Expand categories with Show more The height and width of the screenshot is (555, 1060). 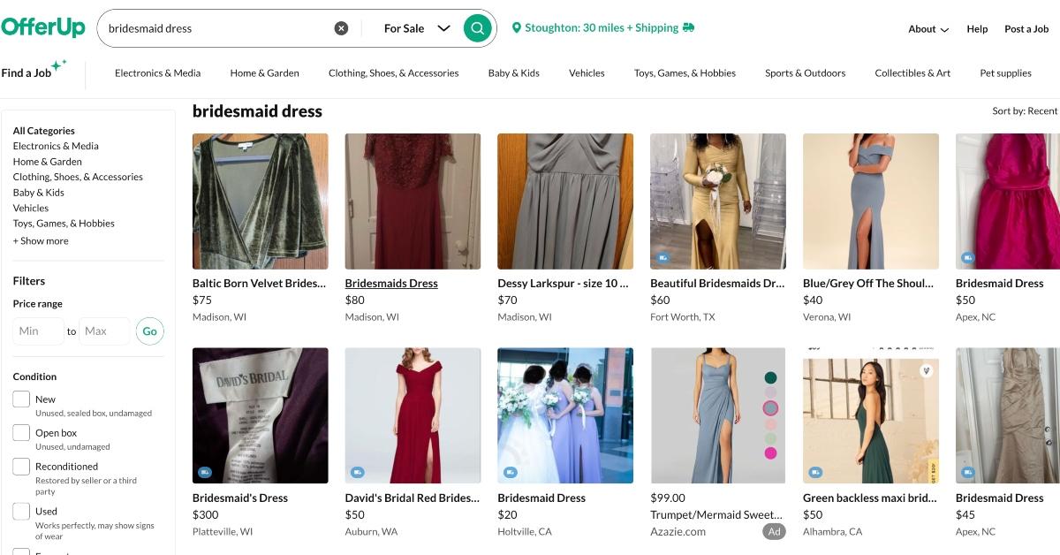pyautogui.click(x=41, y=239)
